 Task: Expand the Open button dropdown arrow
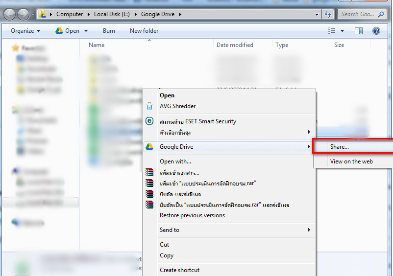pos(86,31)
